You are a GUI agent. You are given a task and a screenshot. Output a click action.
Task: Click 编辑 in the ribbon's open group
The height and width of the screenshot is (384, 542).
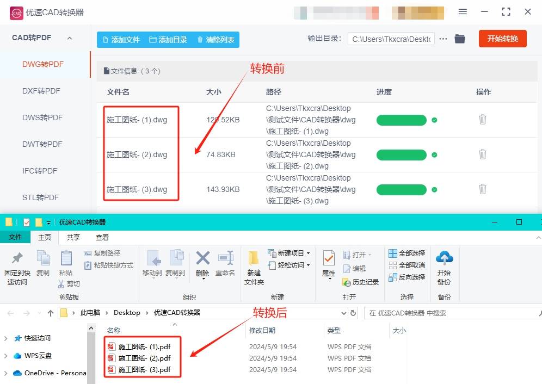point(354,269)
